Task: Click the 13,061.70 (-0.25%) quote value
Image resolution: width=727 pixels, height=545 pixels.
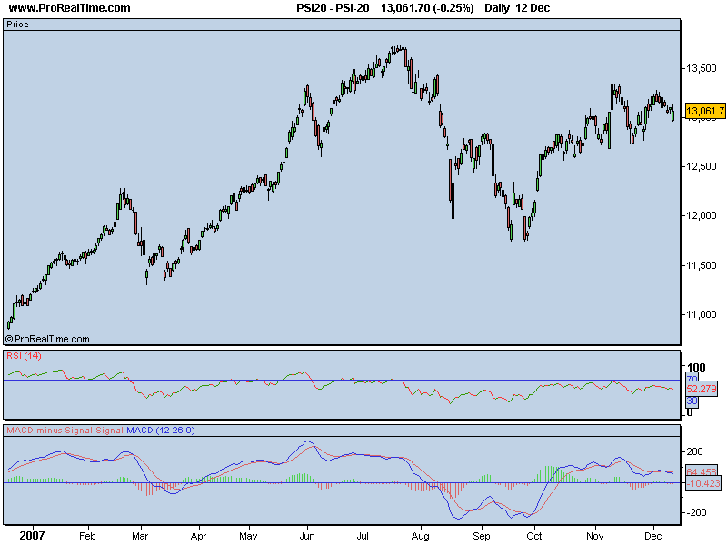Action: click(x=427, y=8)
